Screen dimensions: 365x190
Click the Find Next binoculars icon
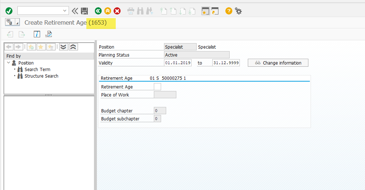click(149, 11)
